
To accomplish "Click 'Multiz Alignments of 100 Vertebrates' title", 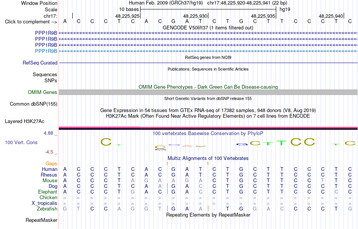I will click(x=208, y=158).
